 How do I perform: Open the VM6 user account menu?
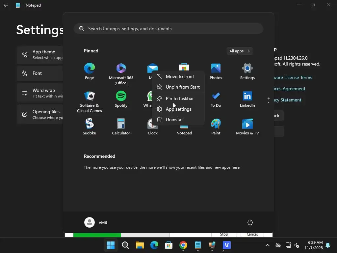pos(96,222)
